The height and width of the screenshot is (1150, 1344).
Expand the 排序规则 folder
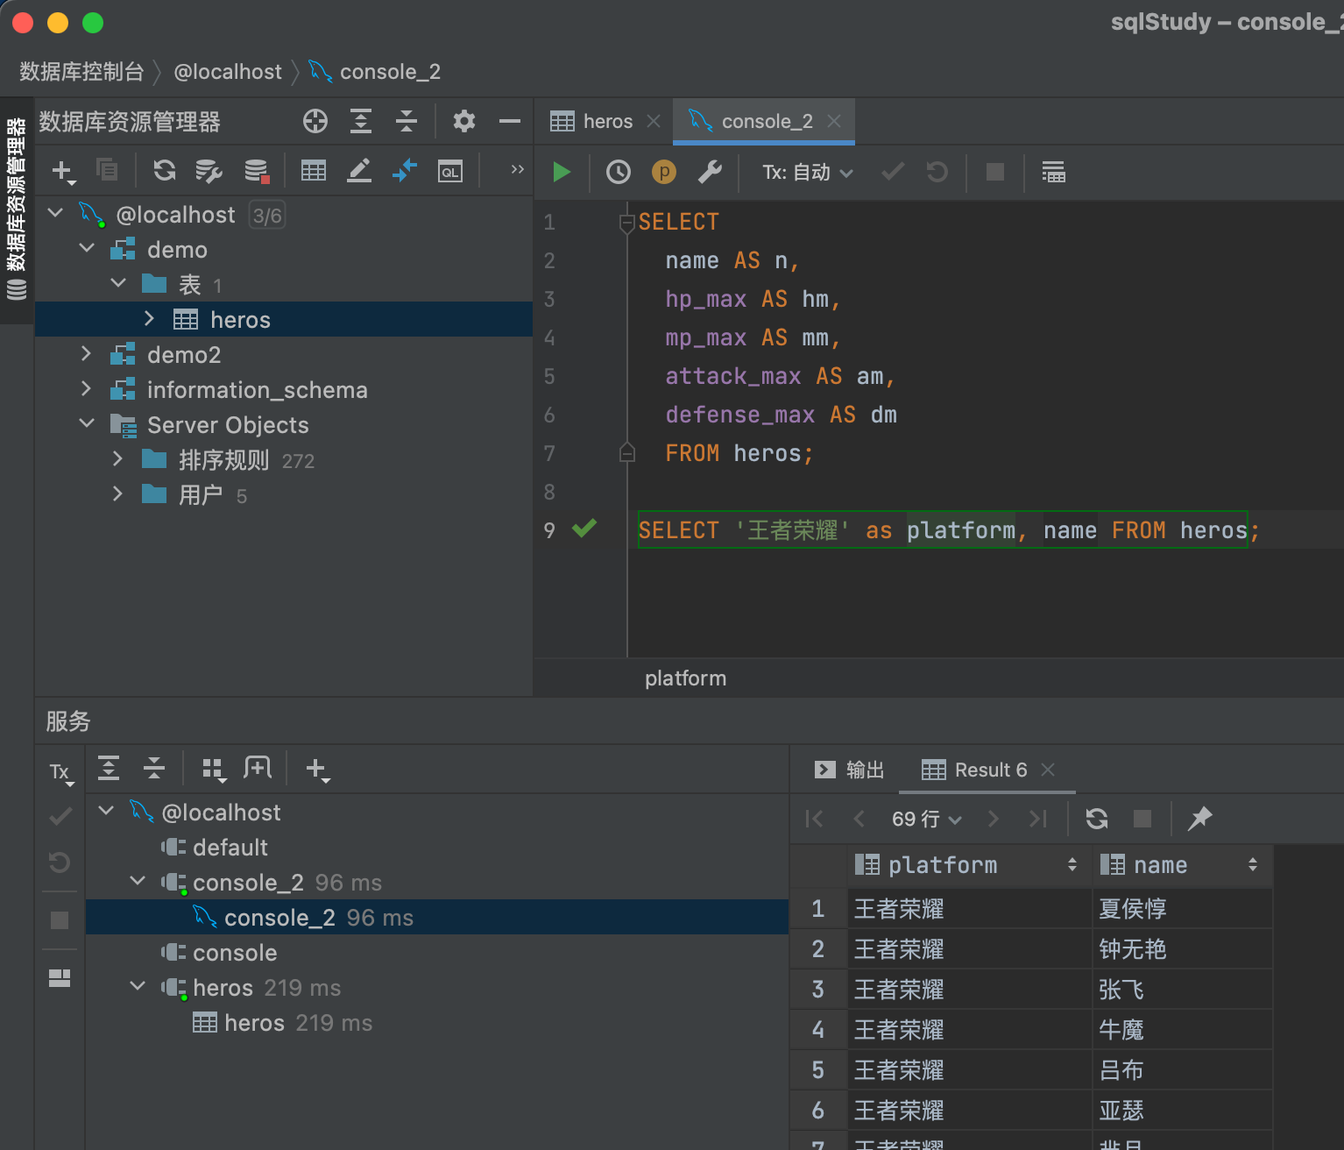point(117,458)
